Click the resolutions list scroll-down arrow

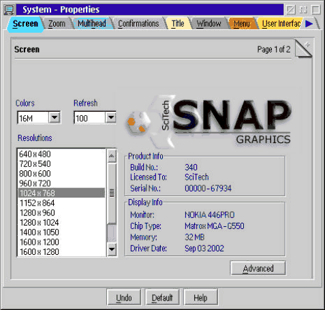pos(112,249)
